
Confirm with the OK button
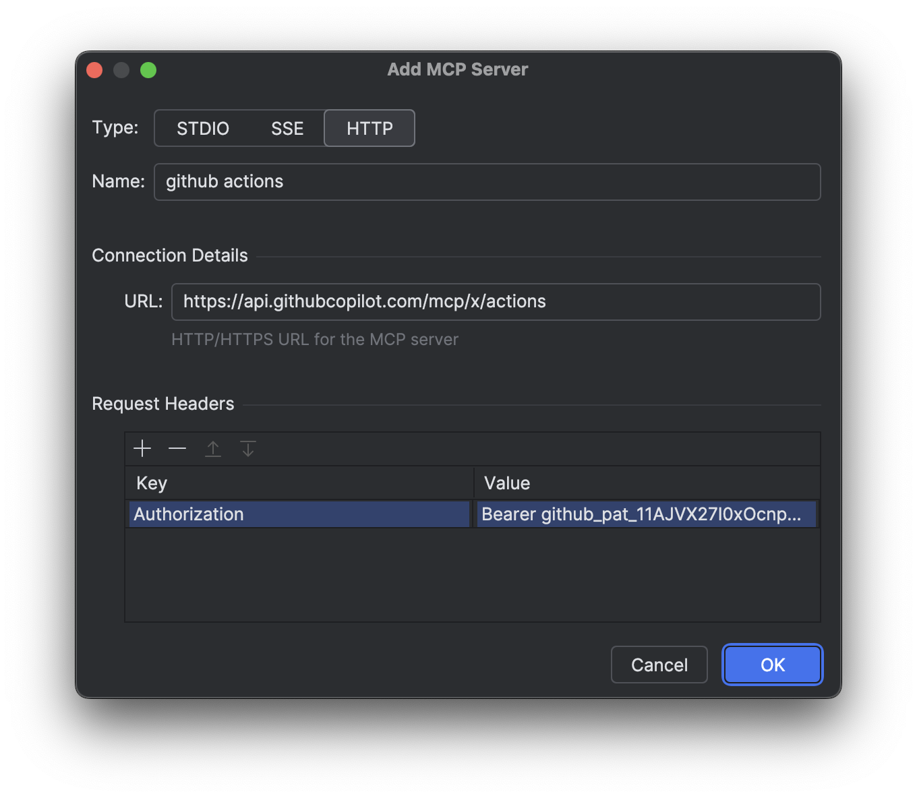(x=772, y=665)
